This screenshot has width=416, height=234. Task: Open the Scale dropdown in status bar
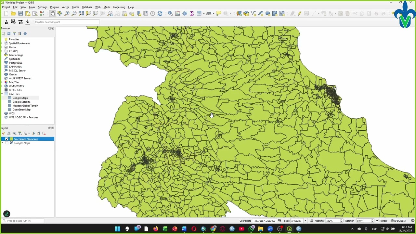[x=305, y=221]
